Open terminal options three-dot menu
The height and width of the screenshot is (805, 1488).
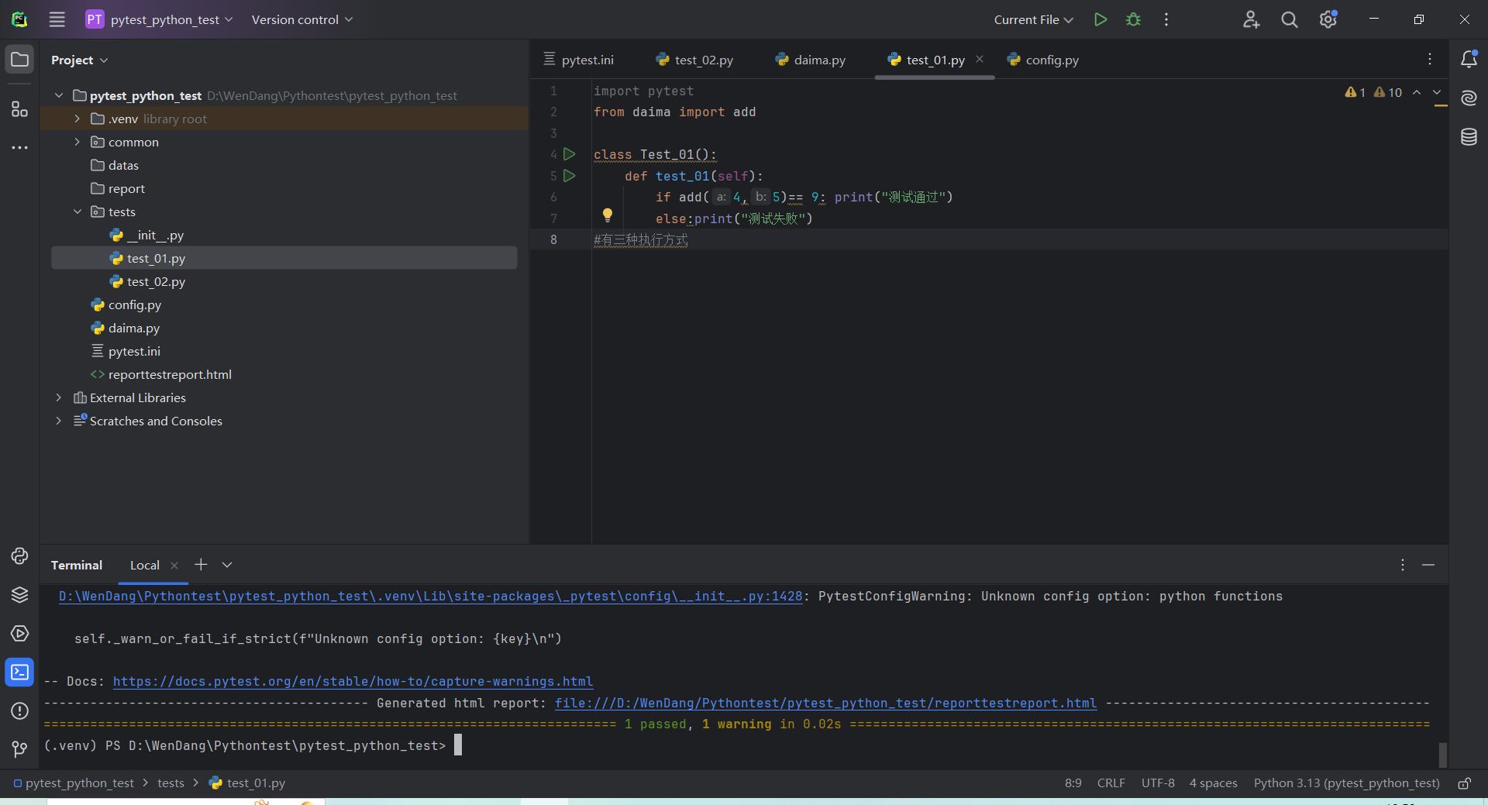coord(1403,565)
